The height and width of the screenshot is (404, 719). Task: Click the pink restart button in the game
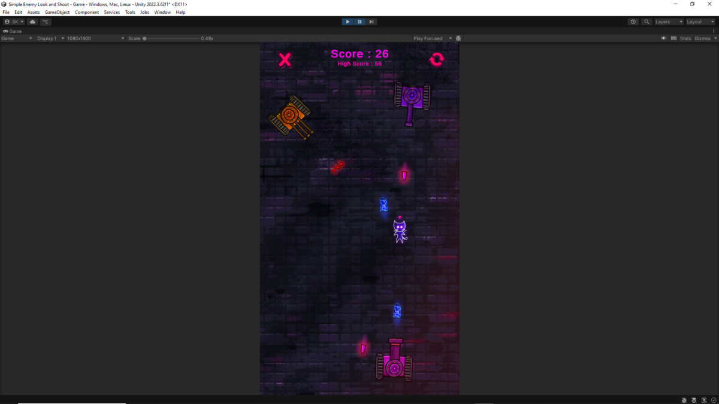[436, 59]
